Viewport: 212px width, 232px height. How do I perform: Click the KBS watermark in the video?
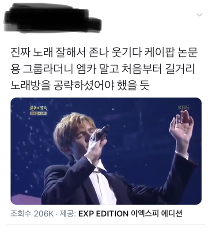pyautogui.click(x=184, y=108)
